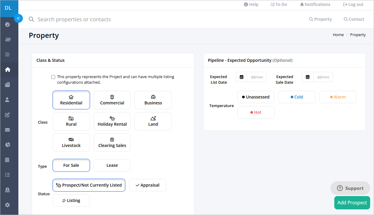Open the To Do menu item
The image size is (374, 215).
[279, 4]
